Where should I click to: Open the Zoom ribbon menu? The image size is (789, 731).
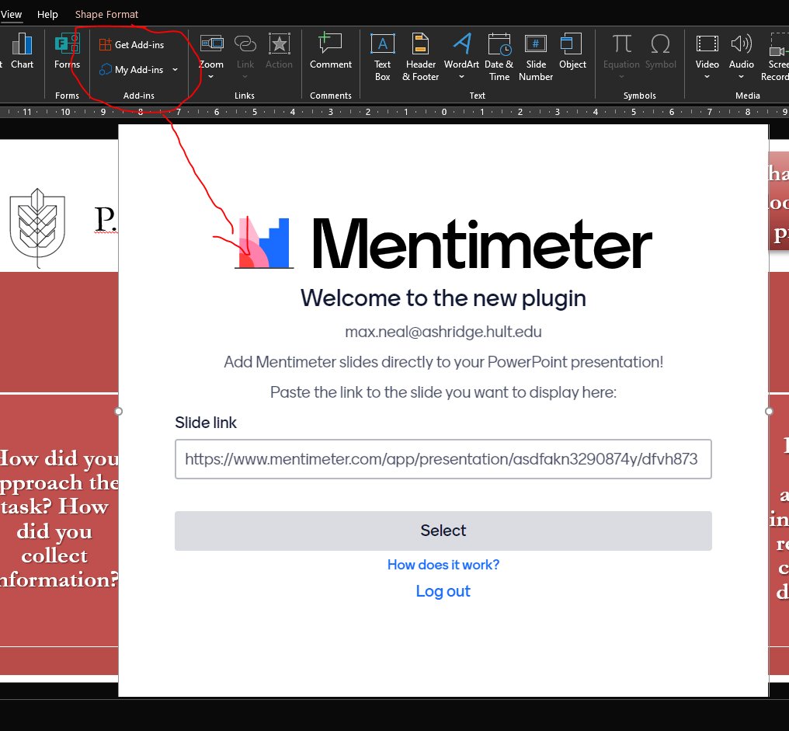211,57
